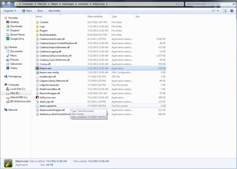Toggle the preview pane icon
This screenshot has height=169, width=237.
click(x=225, y=11)
